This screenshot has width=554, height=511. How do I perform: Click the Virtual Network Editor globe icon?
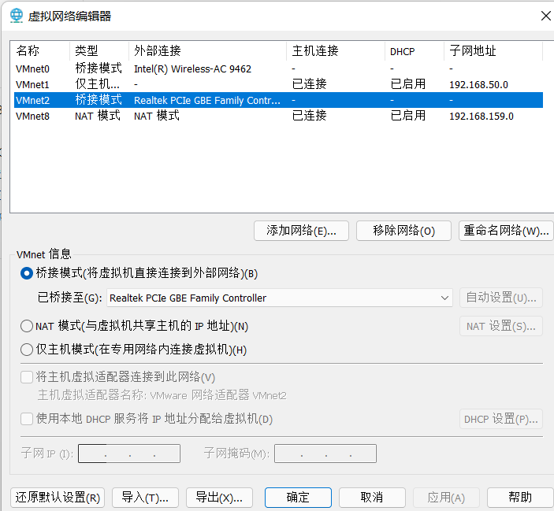pos(17,16)
